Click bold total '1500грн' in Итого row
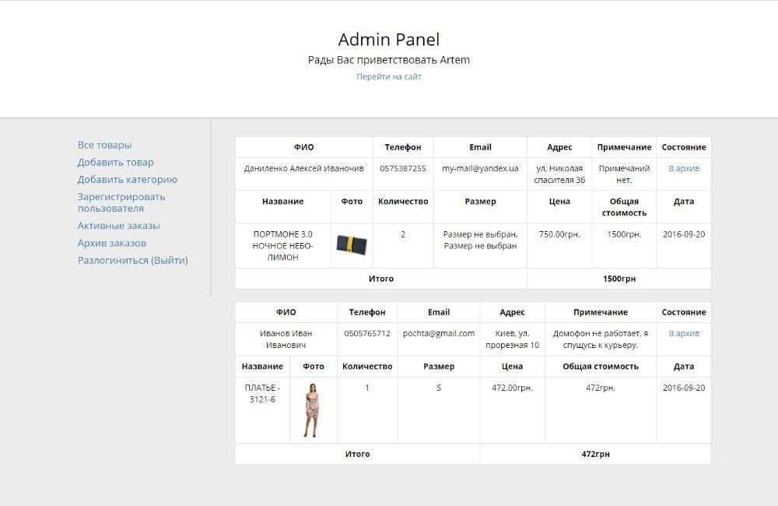Screen dimensions: 778x506 coord(619,279)
